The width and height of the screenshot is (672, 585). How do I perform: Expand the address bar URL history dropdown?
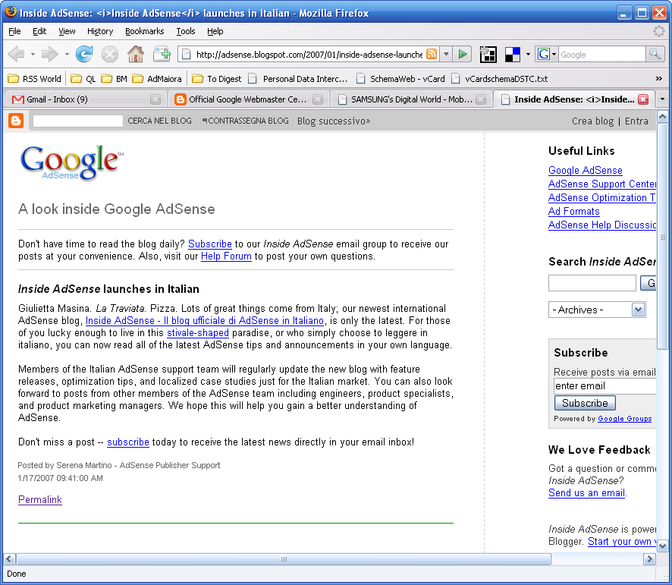click(446, 54)
